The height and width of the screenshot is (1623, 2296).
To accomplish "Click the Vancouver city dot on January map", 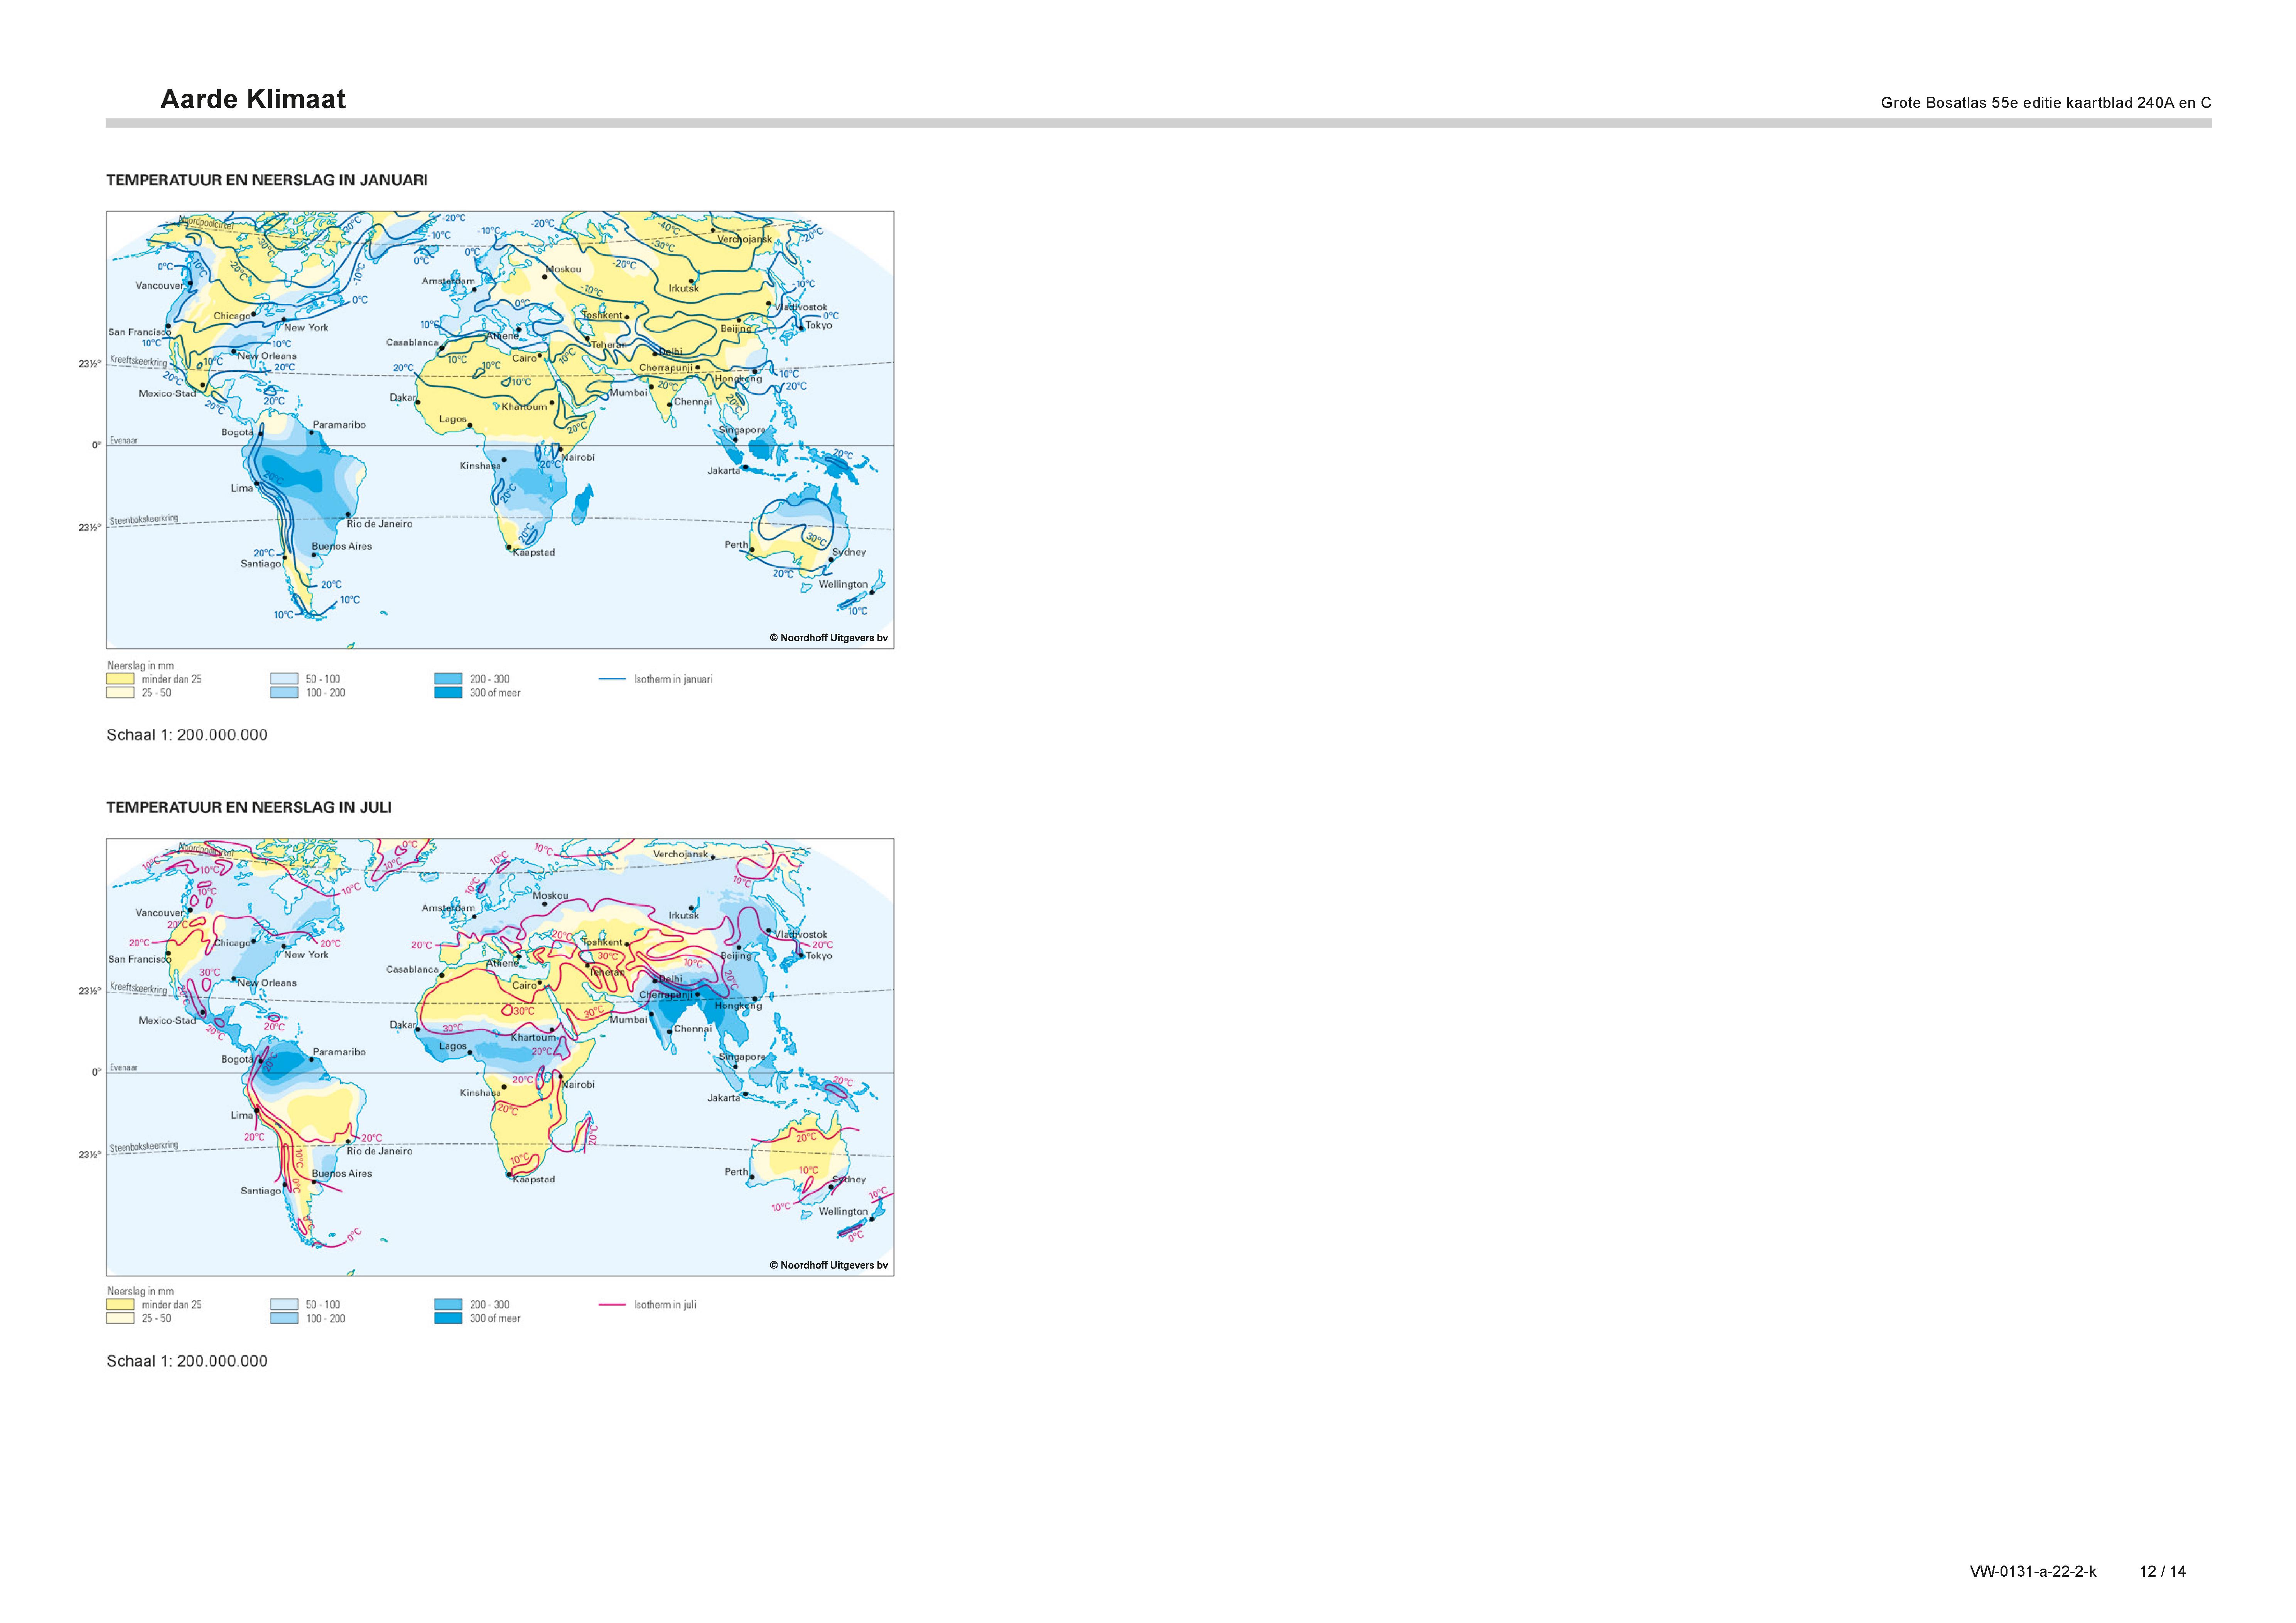I will click(x=190, y=283).
